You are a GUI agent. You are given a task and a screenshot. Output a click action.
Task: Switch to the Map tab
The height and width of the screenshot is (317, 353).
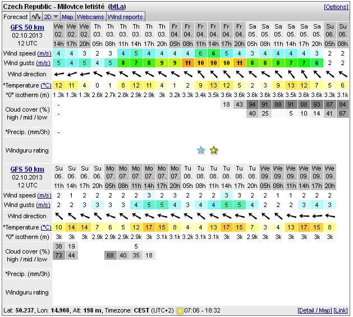(67, 17)
